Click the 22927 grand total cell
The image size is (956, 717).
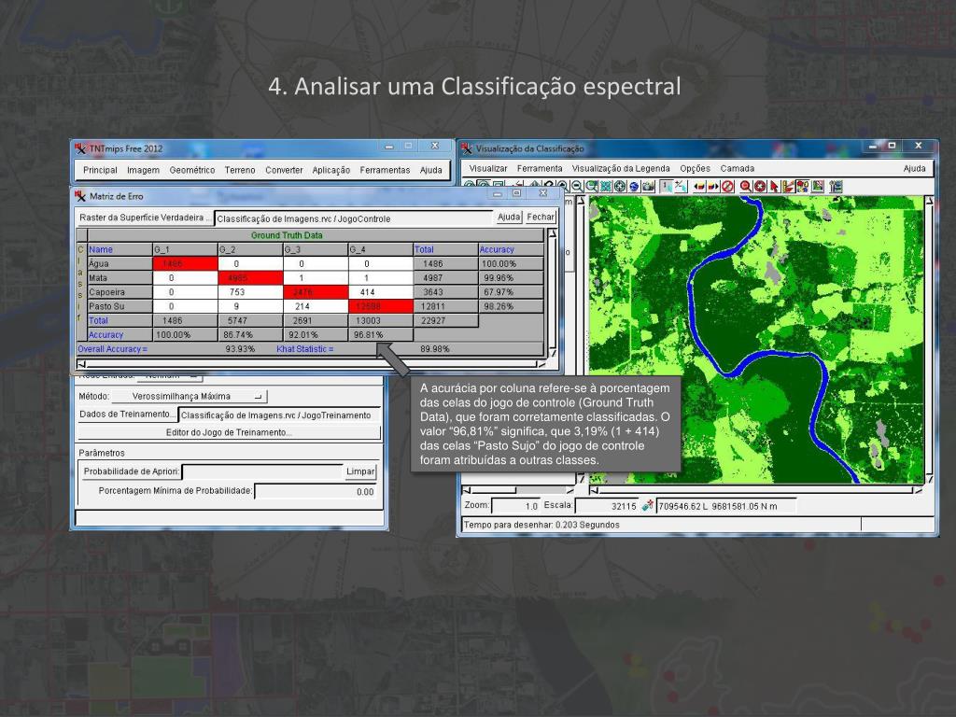tap(445, 320)
